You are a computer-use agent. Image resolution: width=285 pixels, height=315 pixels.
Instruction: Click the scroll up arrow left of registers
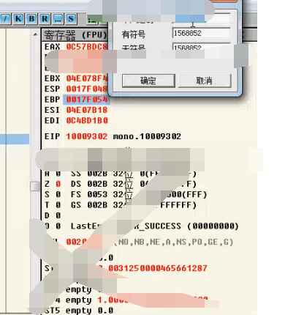tap(35, 34)
